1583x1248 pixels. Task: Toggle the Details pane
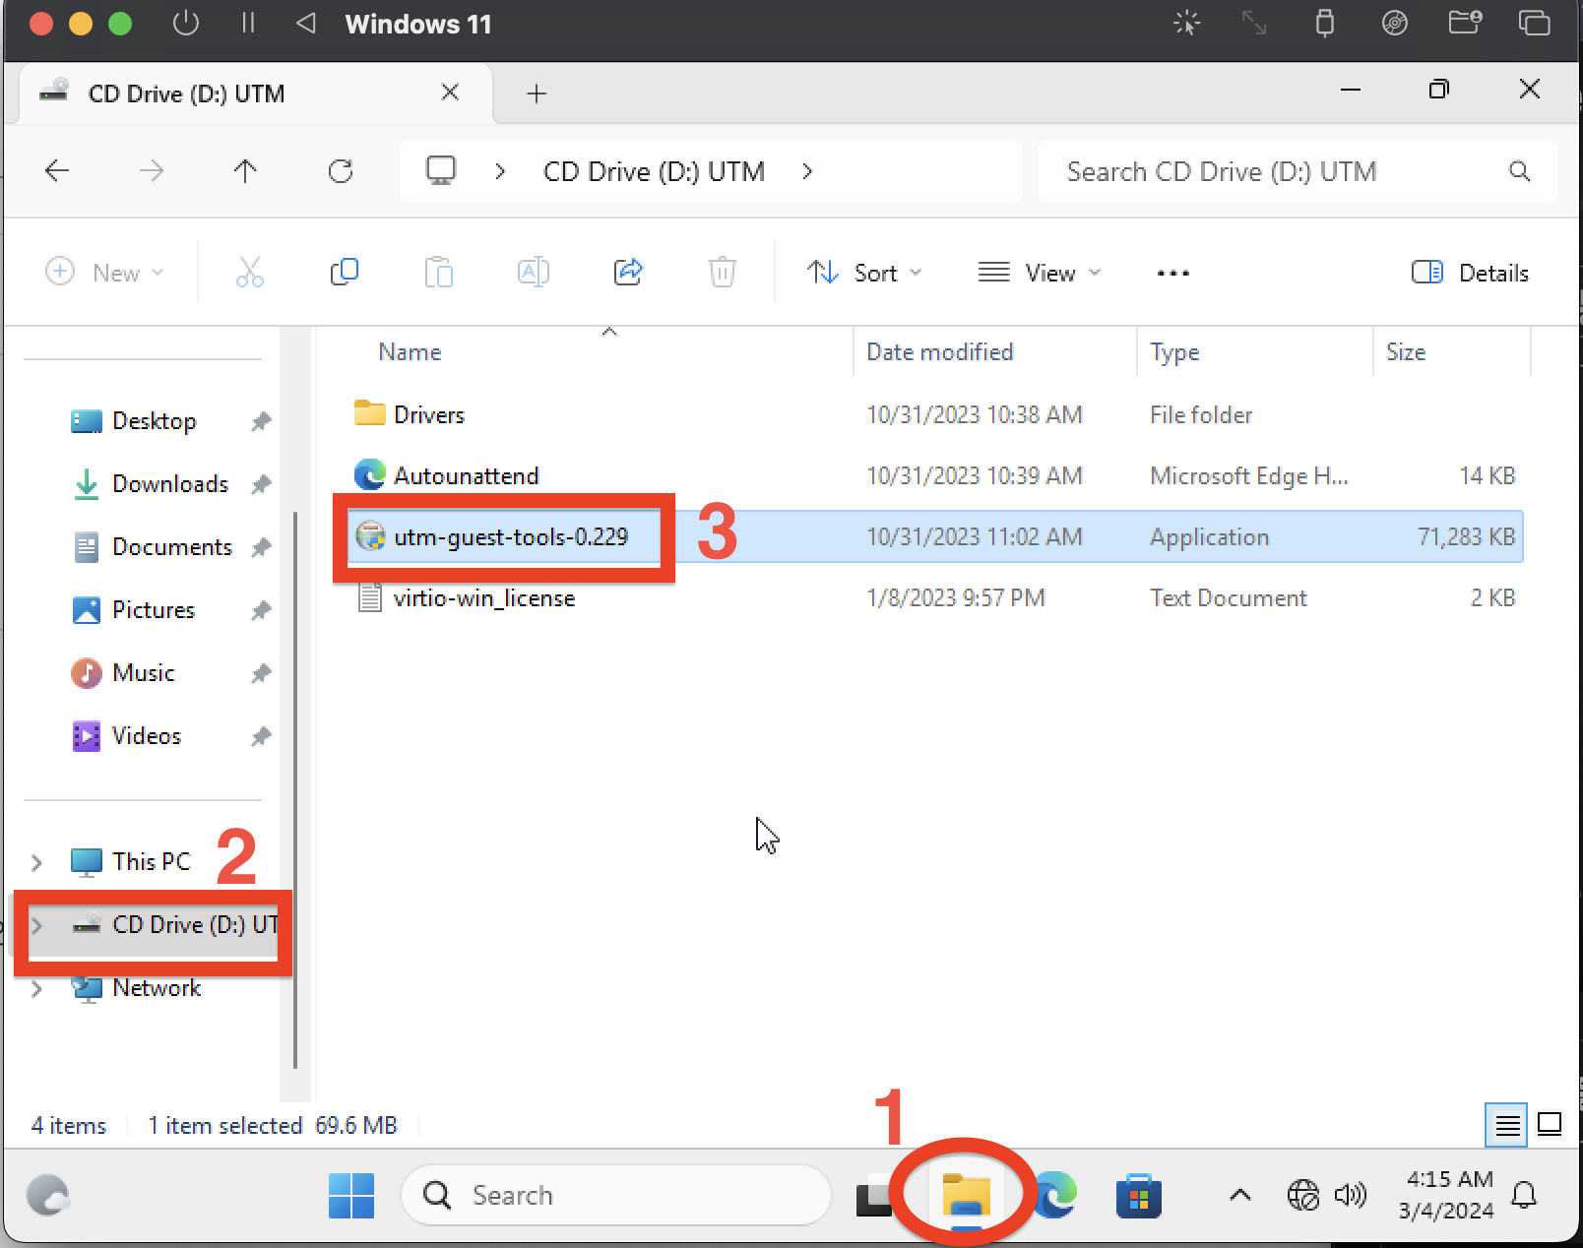(1470, 273)
